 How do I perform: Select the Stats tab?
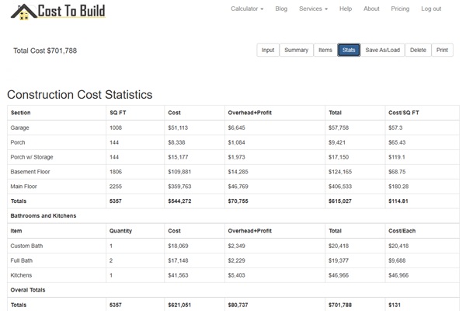point(349,50)
